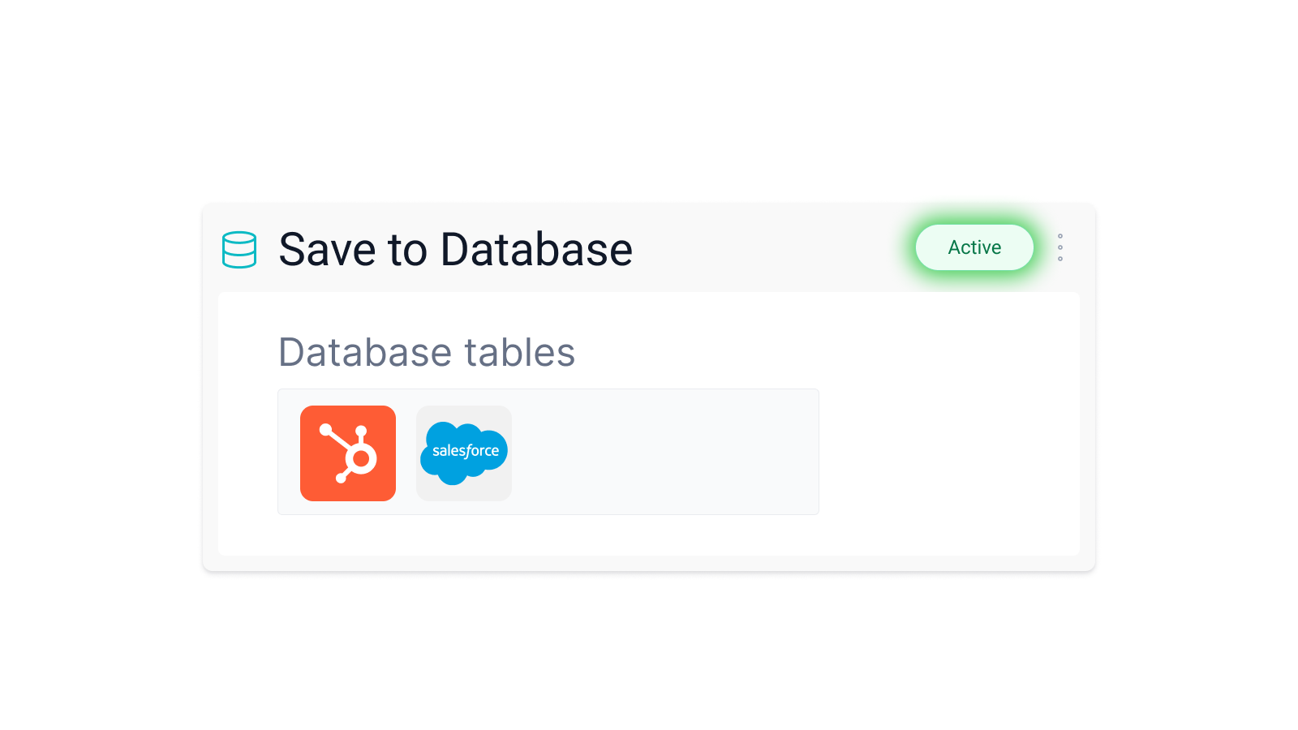Disable the Save to Database workflow via Active pill

click(x=974, y=248)
